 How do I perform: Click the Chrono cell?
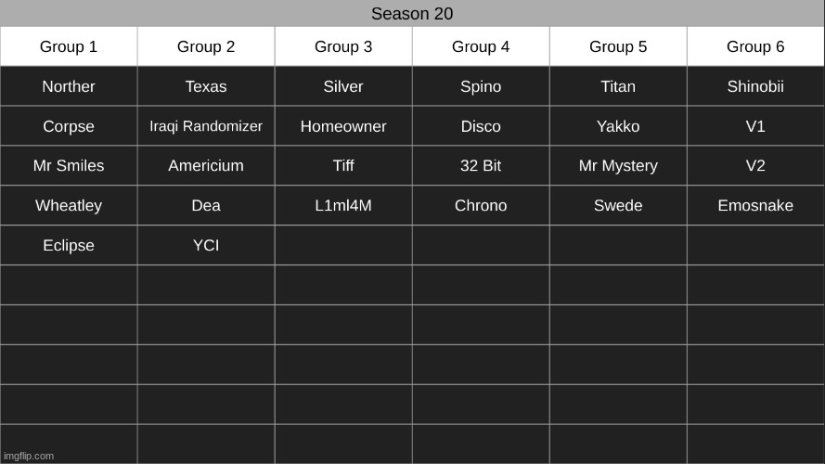pos(481,206)
